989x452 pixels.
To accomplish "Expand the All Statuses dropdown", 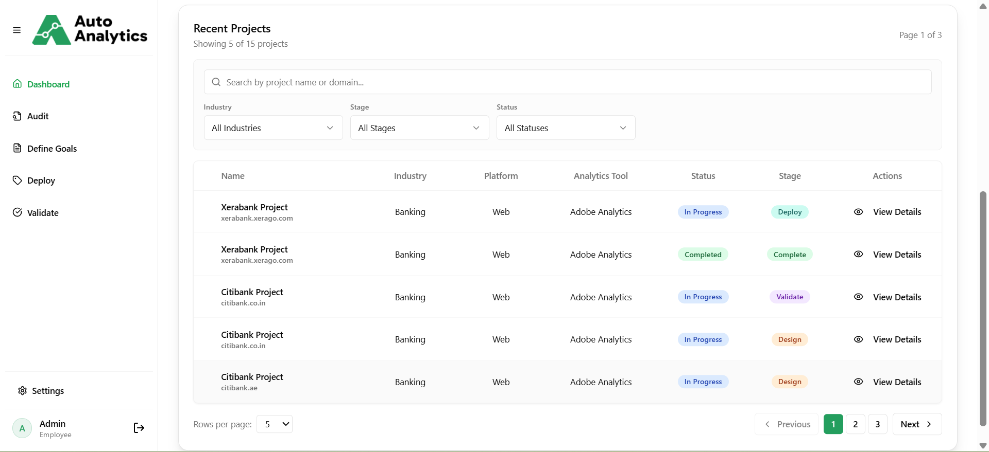I will pos(566,128).
